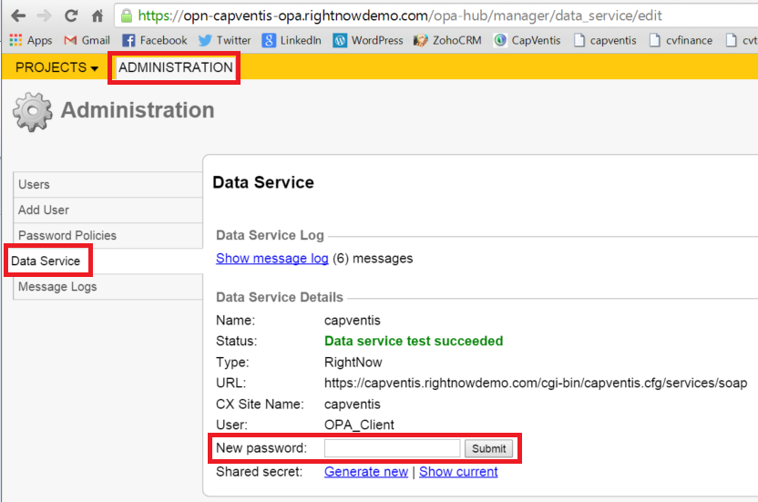Open the Apps bookmark grid icon
This screenshot has height=502, width=758.
tap(15, 40)
